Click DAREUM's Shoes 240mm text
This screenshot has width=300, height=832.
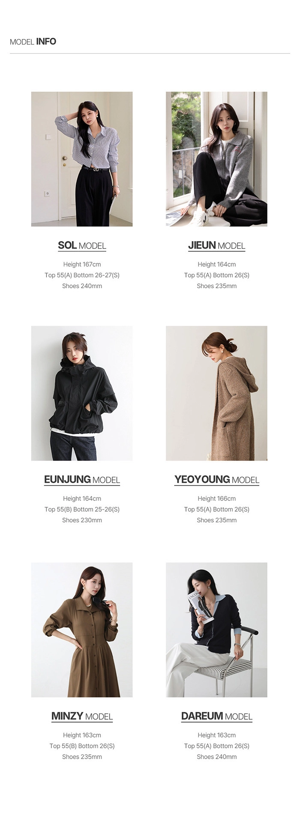point(216,757)
